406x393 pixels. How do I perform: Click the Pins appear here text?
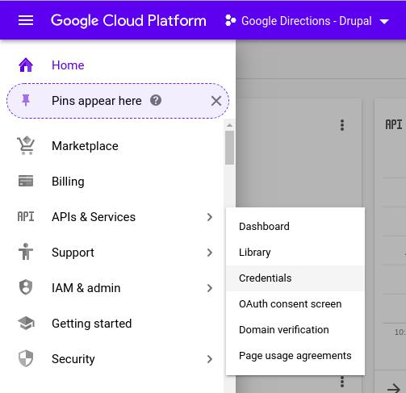point(97,101)
